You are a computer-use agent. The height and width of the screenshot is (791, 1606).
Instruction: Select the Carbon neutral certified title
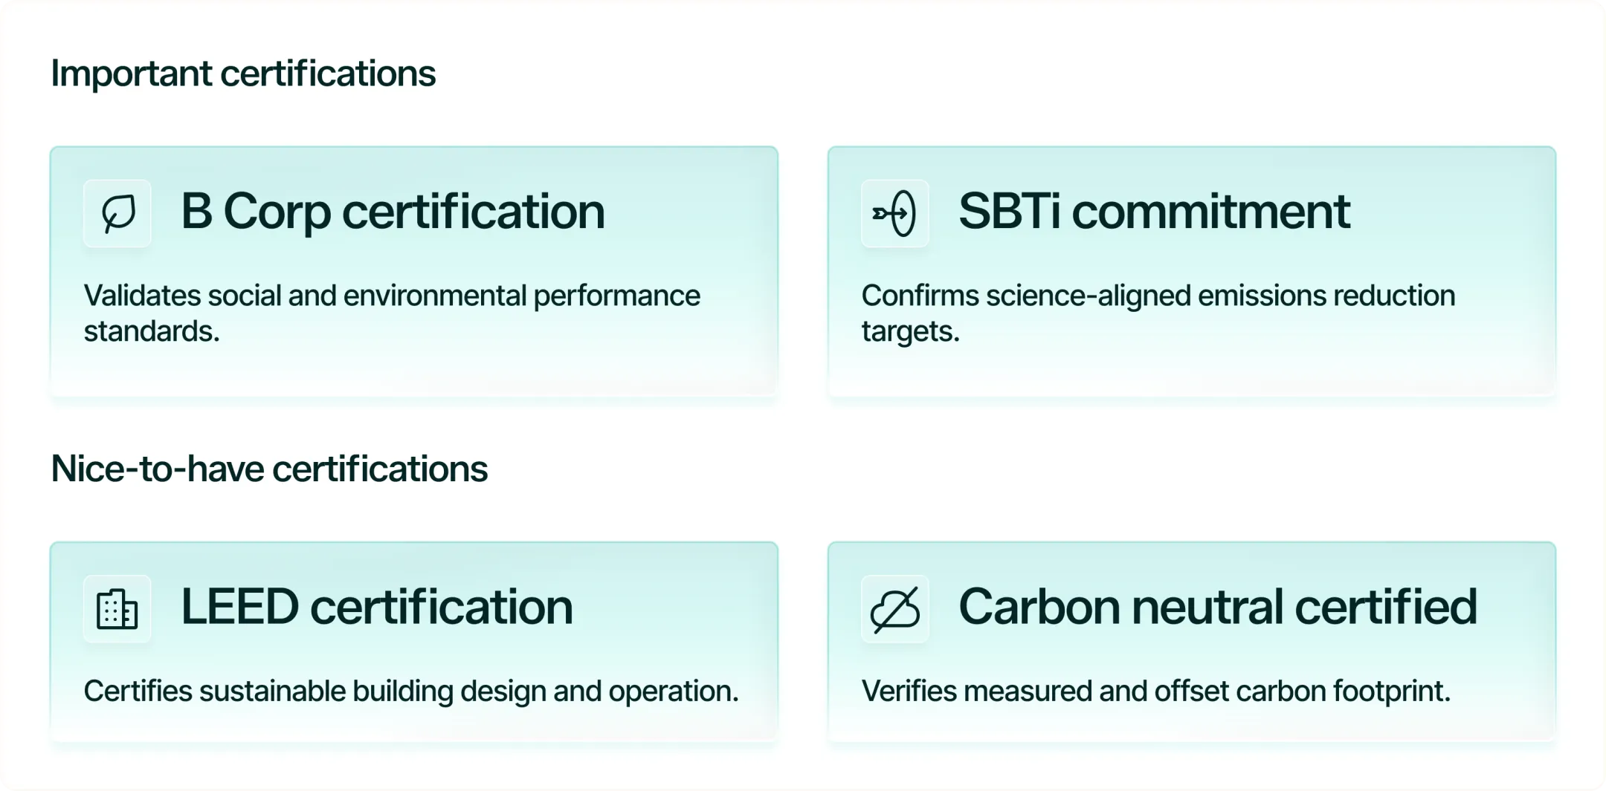pos(1218,607)
